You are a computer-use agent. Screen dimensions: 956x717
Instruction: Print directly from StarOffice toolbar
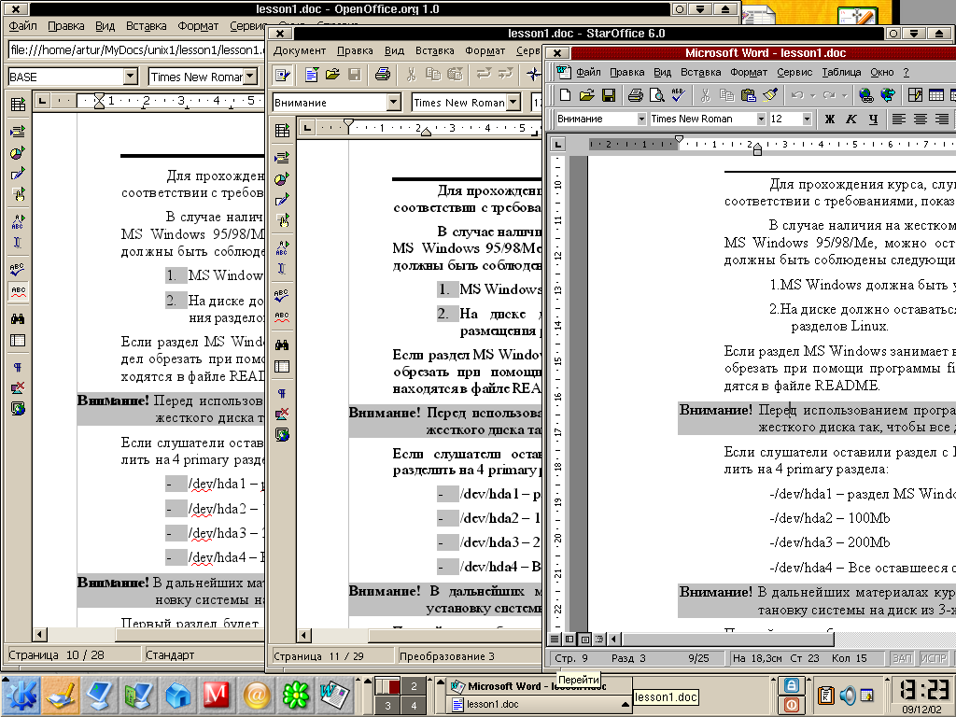pyautogui.click(x=382, y=75)
